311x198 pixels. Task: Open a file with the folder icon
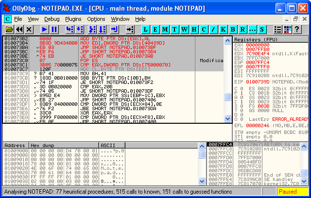pyautogui.click(x=9, y=30)
